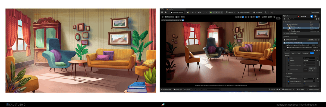Select the Streaming filter tab
Screen dimensions: 326x107
306,53
